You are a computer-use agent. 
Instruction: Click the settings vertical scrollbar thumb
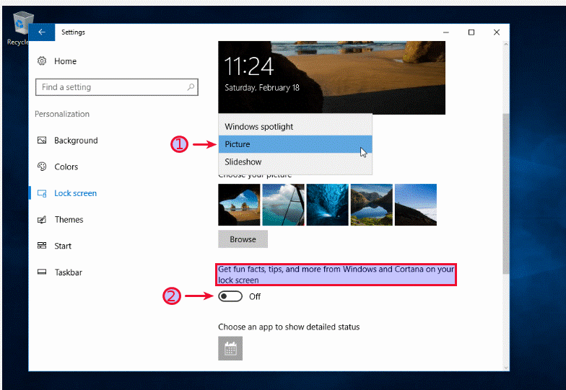click(505, 193)
